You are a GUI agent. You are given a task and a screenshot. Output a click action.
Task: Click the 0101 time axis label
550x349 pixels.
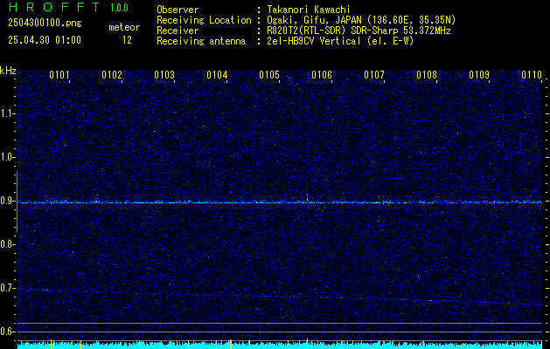point(59,75)
